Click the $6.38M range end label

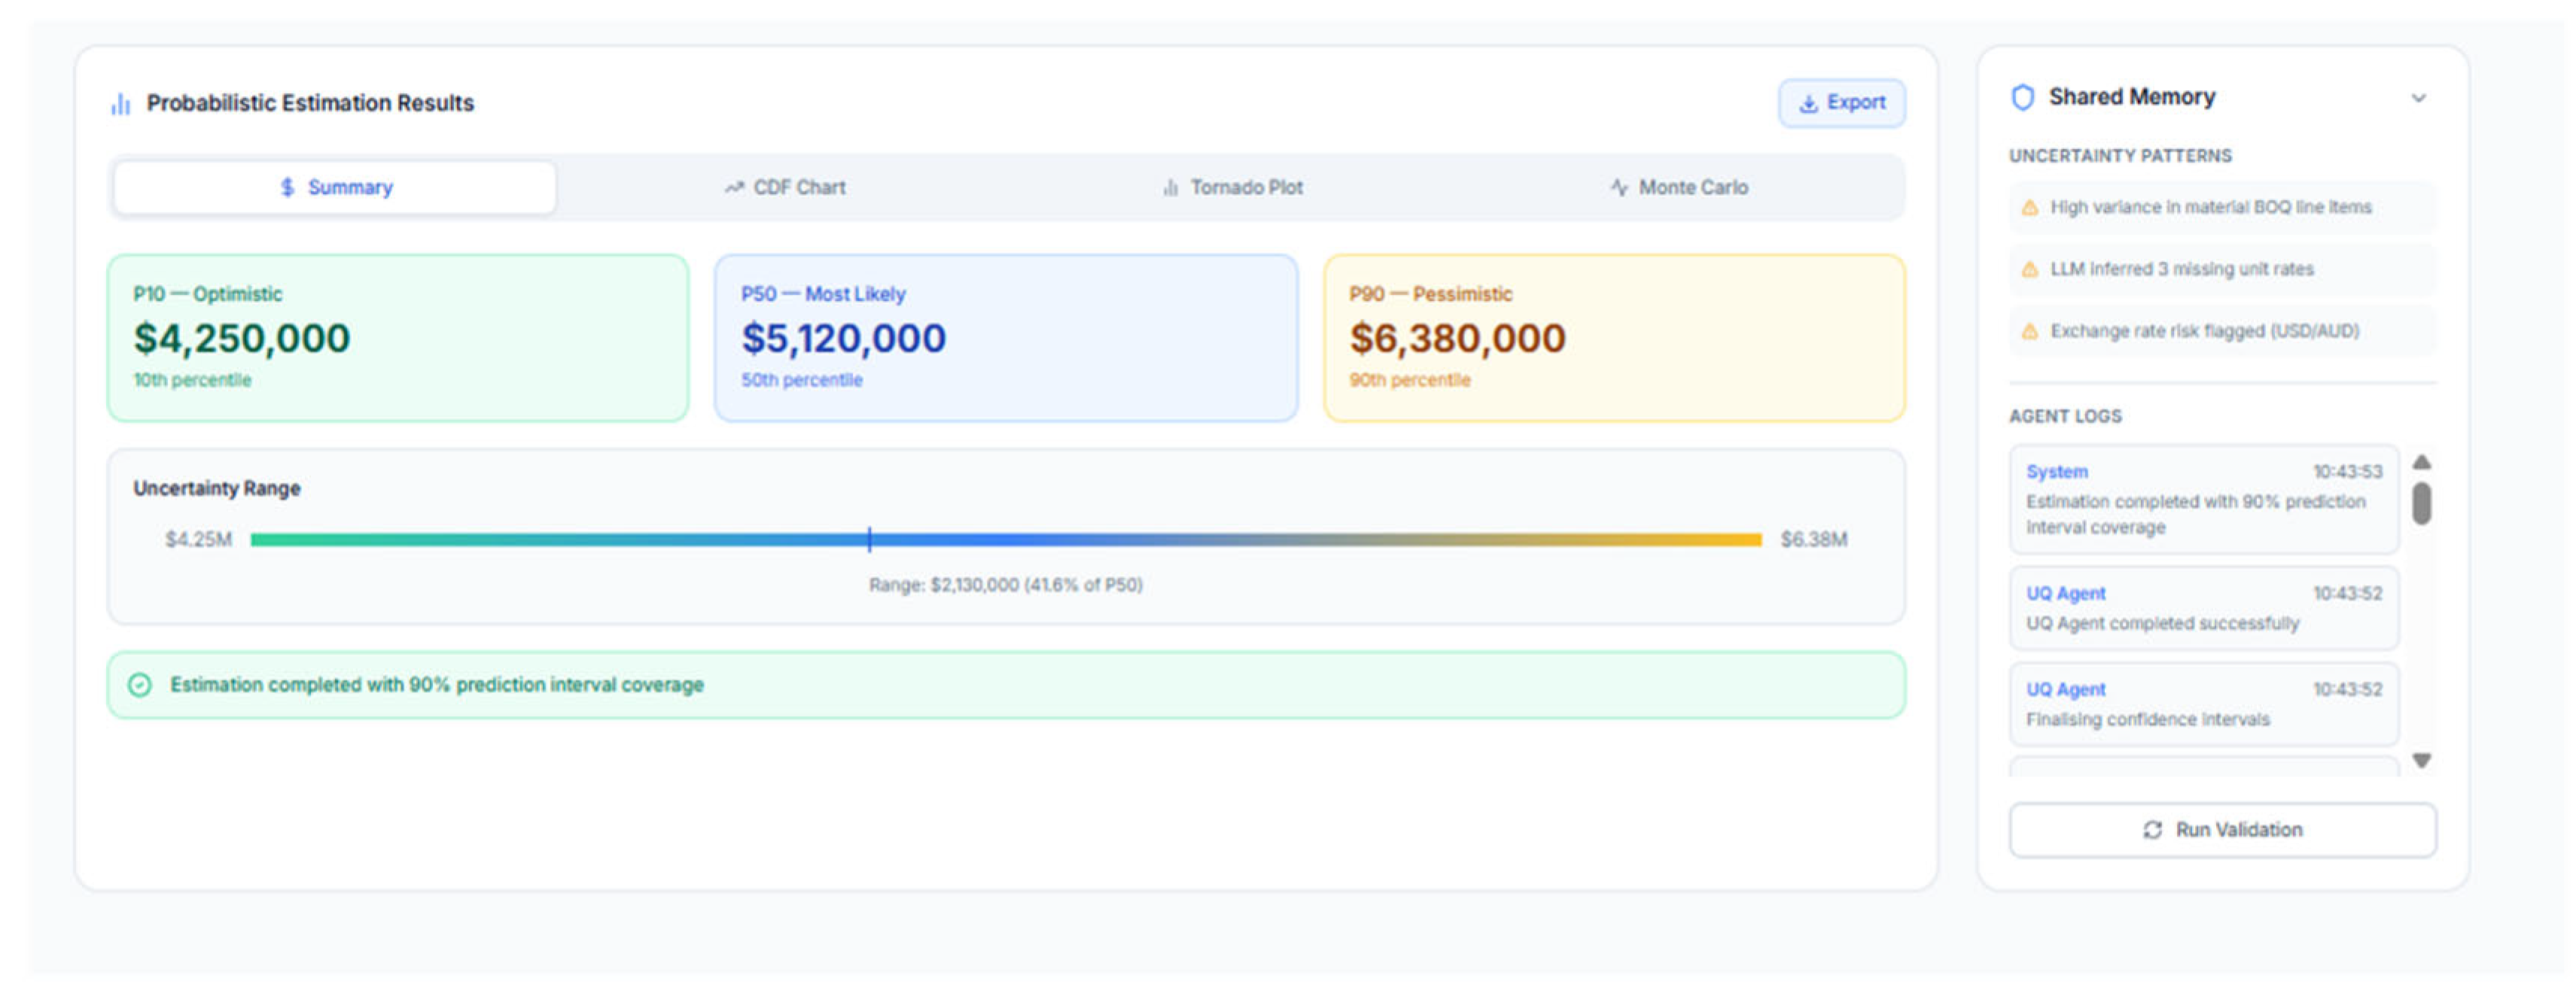pyautogui.click(x=1813, y=540)
